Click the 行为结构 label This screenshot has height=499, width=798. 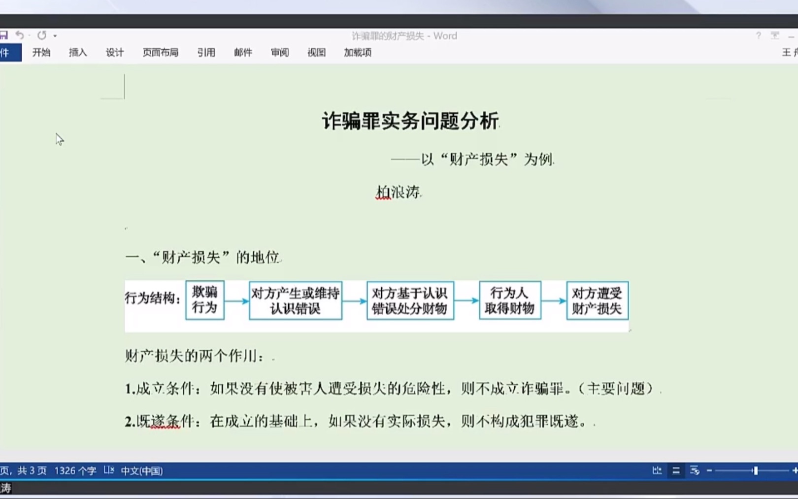coord(152,299)
